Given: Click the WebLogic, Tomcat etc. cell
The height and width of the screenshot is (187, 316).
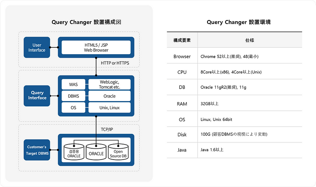Looking at the screenshot, I should [x=109, y=84].
